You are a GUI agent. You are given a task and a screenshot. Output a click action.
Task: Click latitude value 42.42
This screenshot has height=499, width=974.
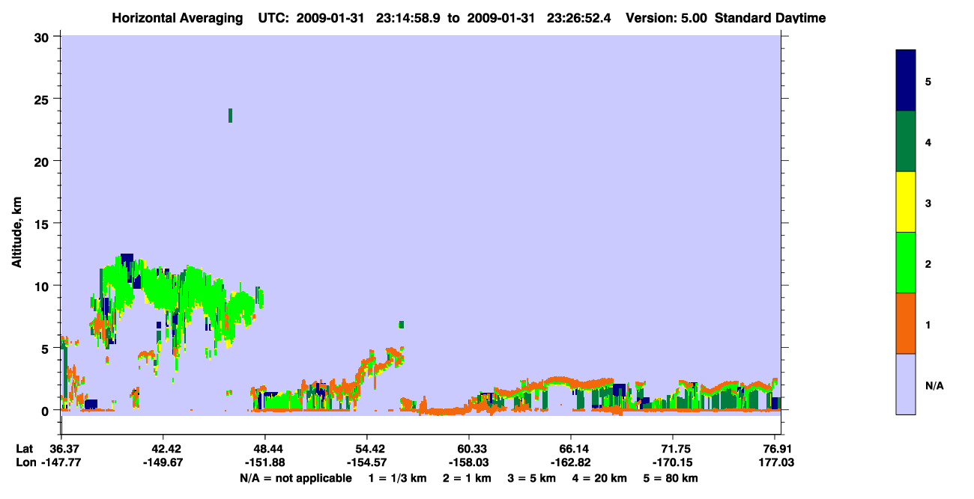163,449
